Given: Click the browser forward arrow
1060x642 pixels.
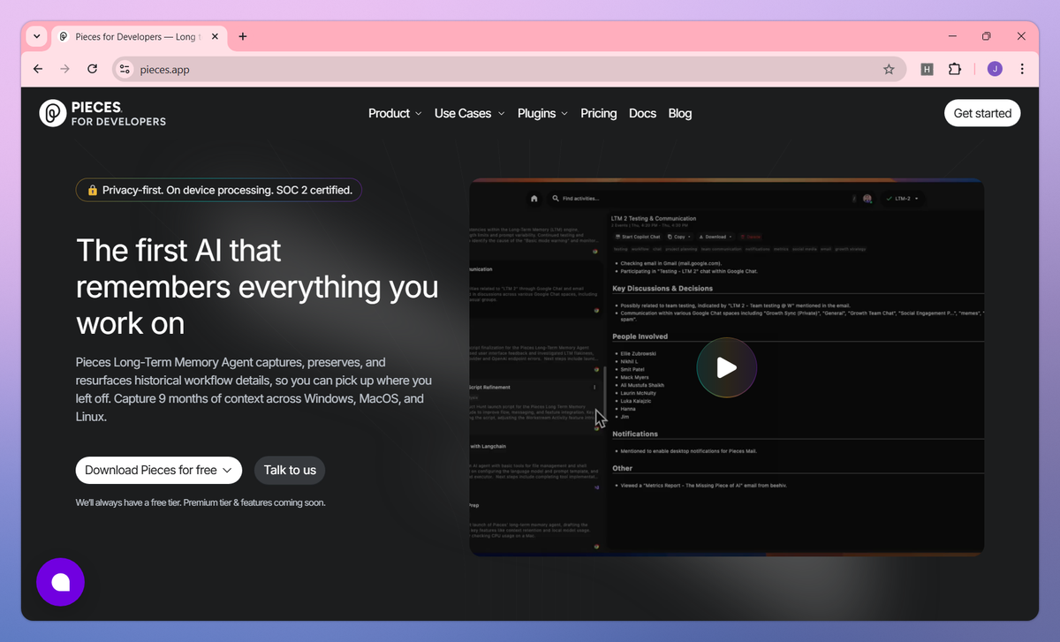Looking at the screenshot, I should [x=64, y=69].
